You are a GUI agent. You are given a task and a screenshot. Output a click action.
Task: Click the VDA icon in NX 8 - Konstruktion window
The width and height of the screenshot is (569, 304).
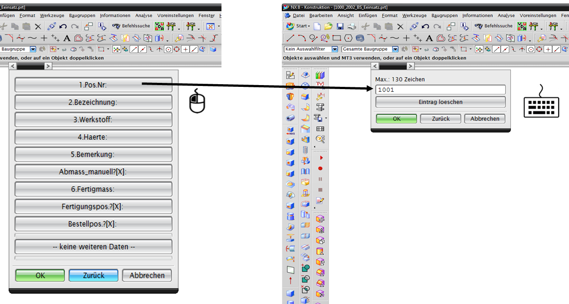tap(522, 26)
